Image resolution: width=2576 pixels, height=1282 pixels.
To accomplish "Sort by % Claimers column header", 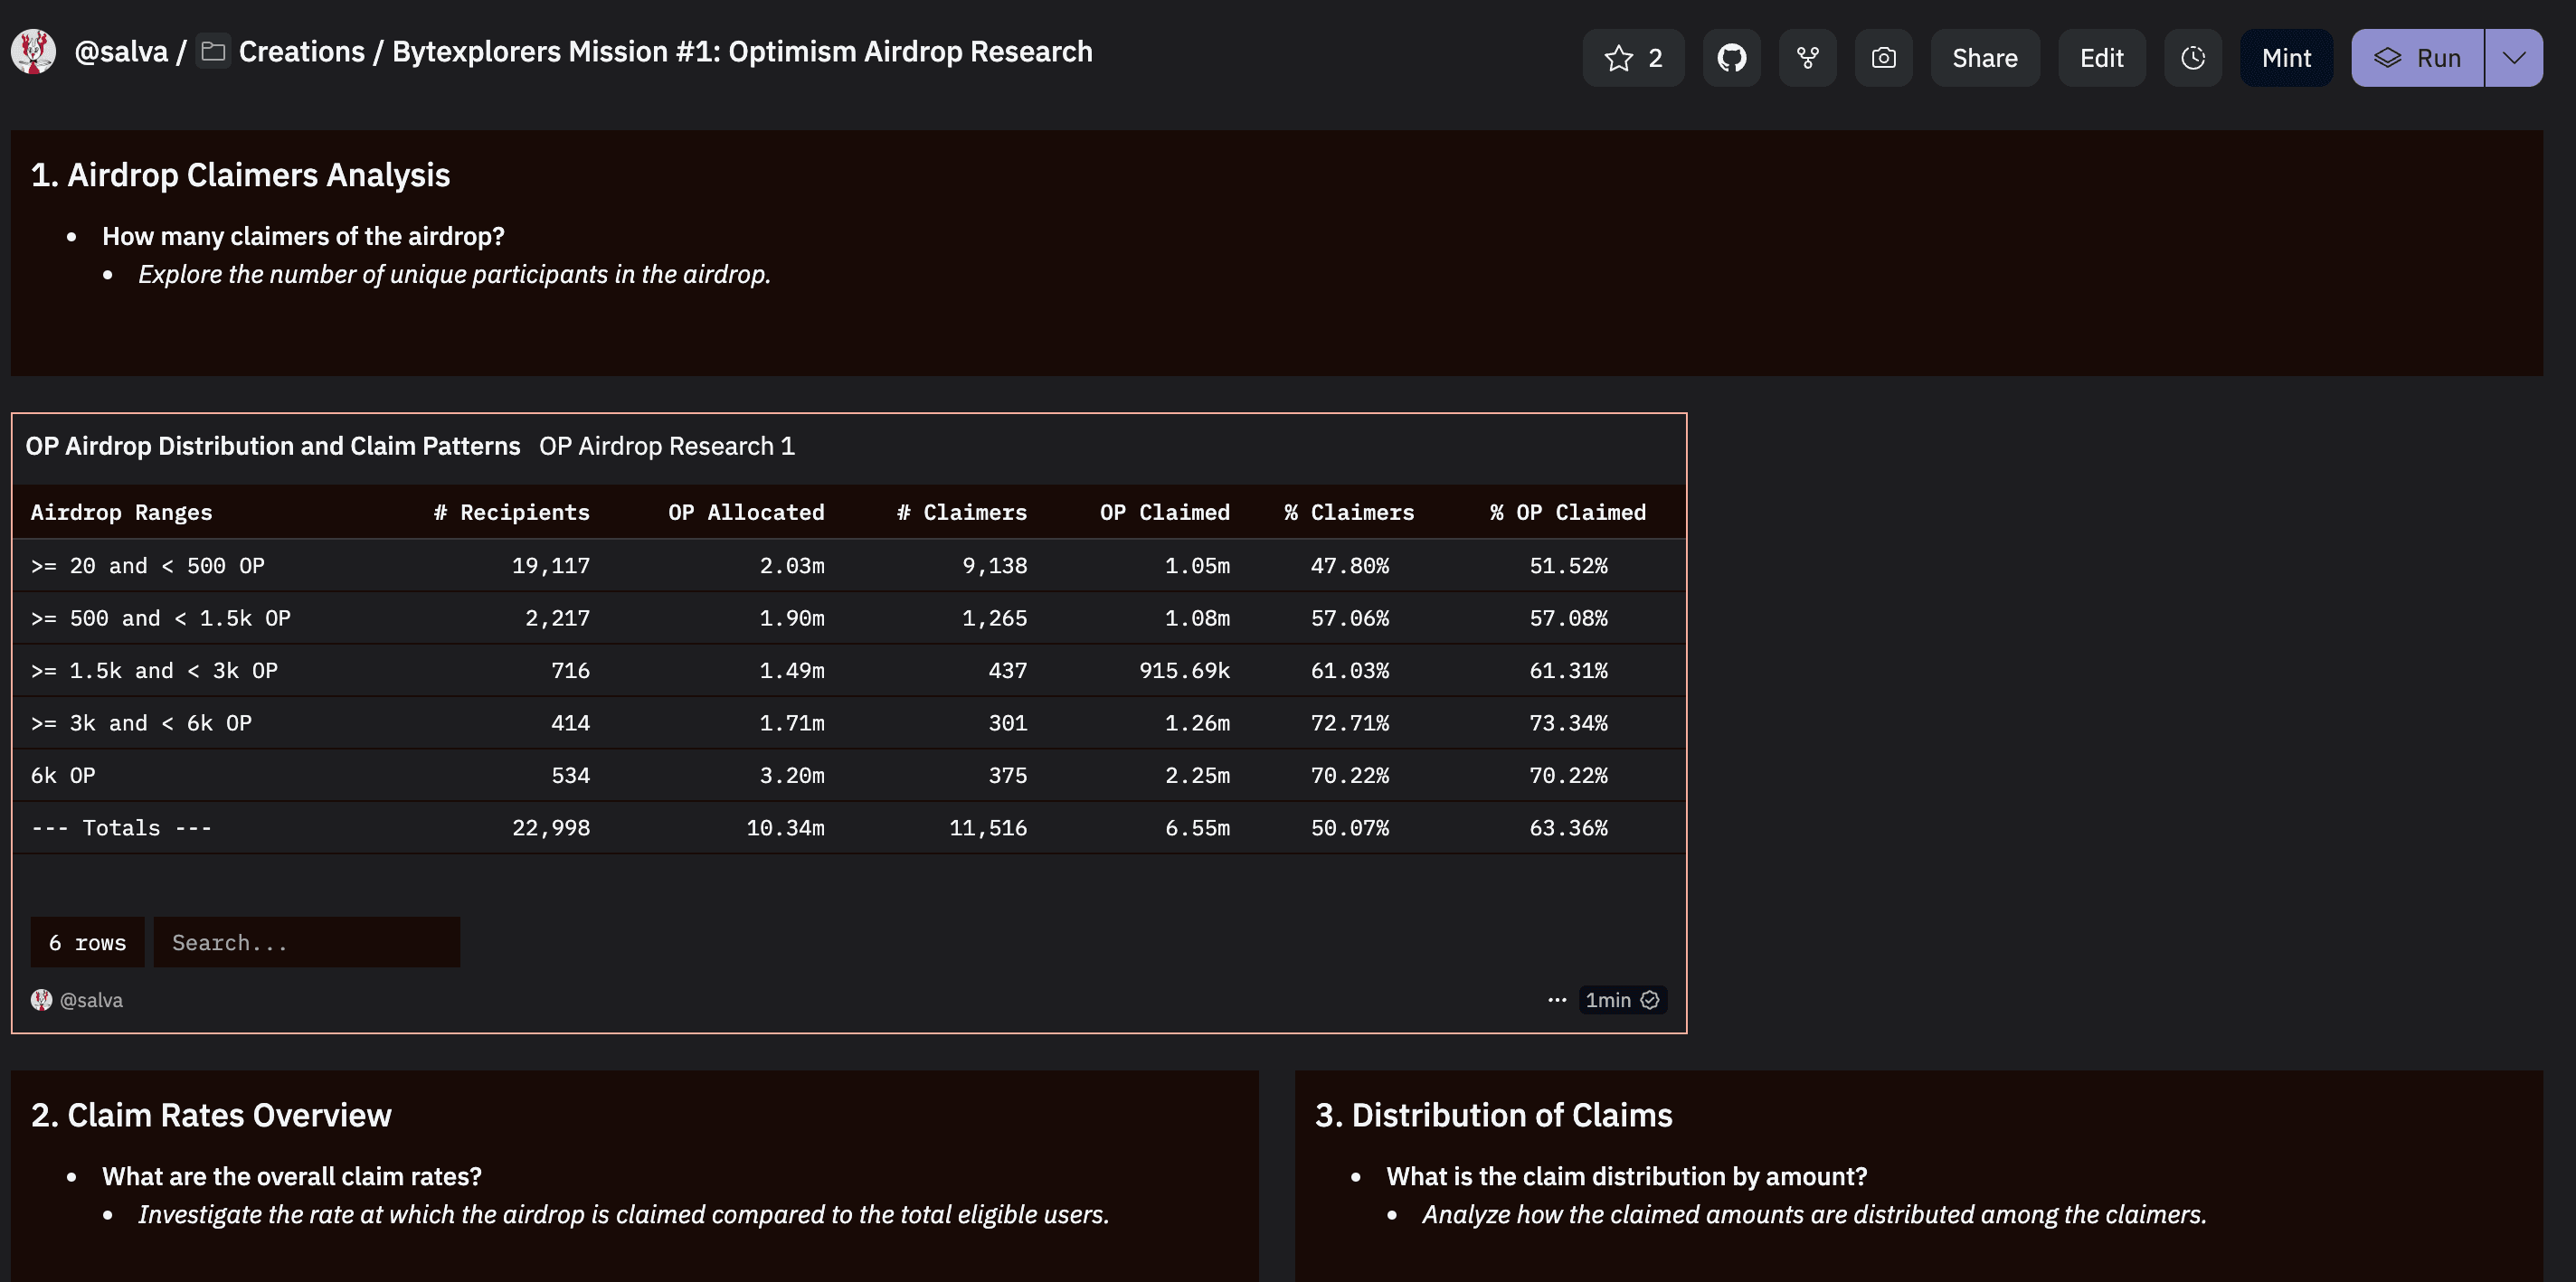I will click(1349, 512).
